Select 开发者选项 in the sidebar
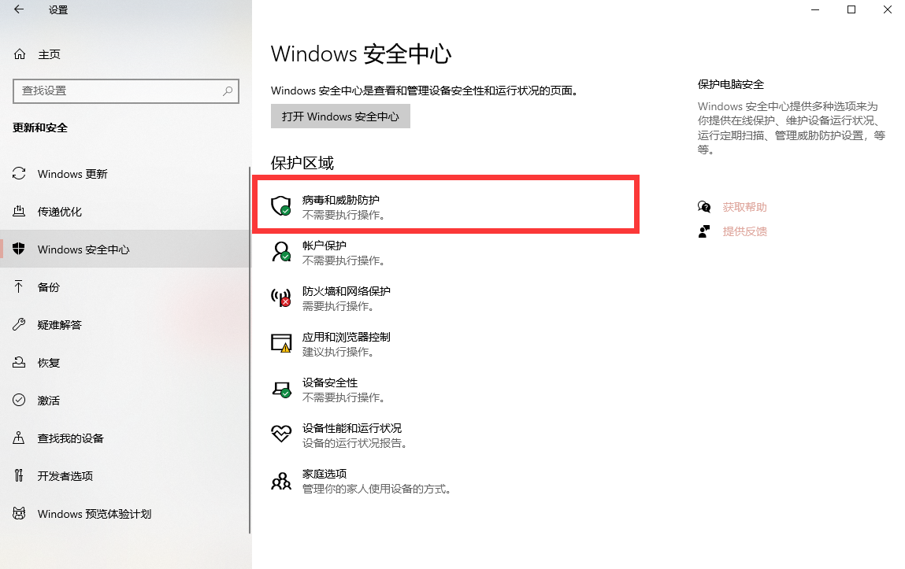Screen dimensions: 905x569 [124, 475]
